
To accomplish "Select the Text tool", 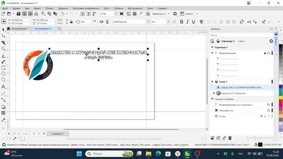I will (3, 87).
